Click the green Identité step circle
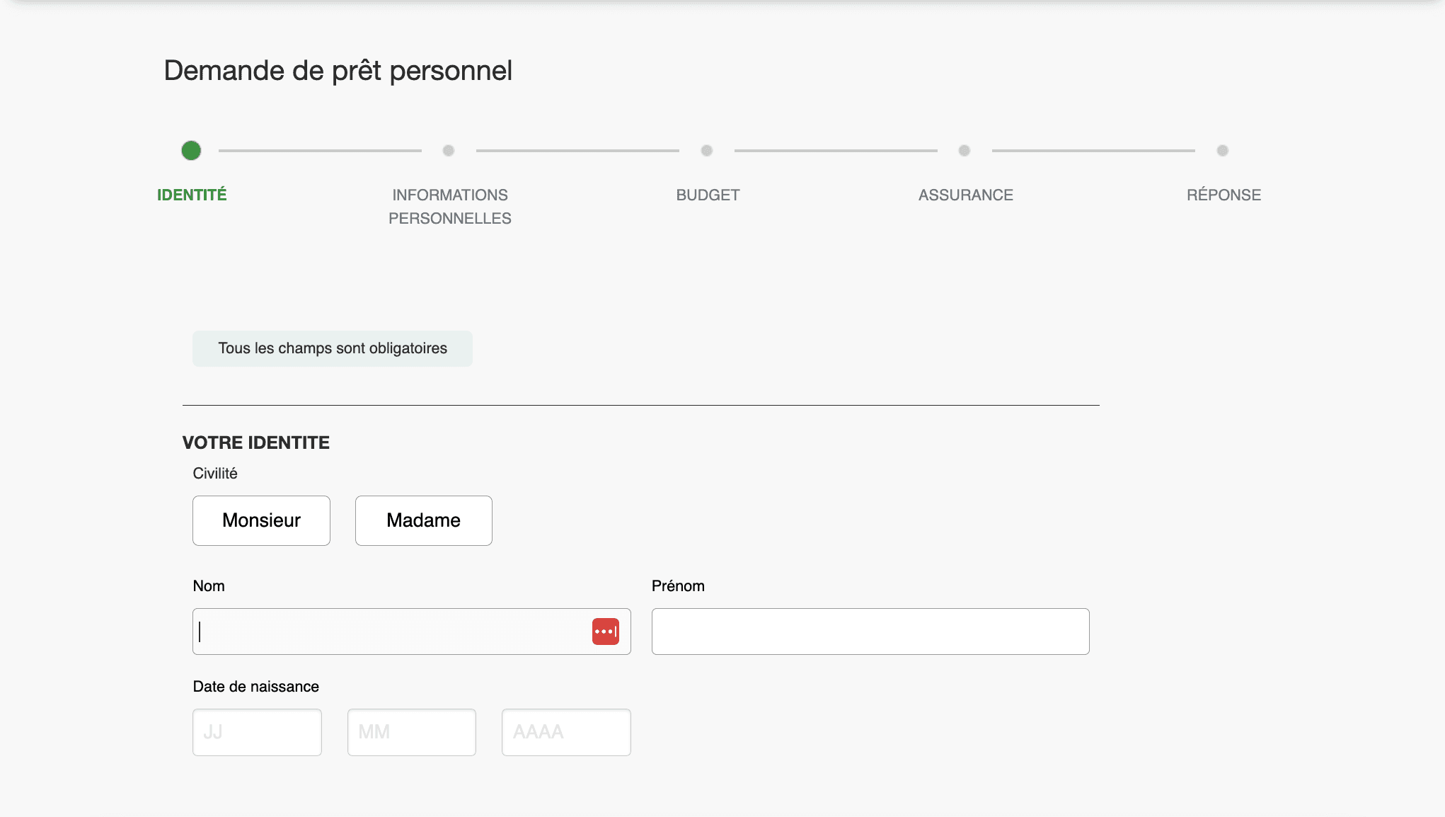The width and height of the screenshot is (1445, 817). pyautogui.click(x=191, y=151)
